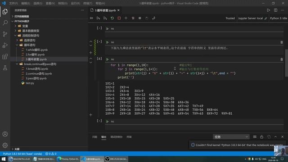Open the Manage gear in activity bar
288x162 pixels.
point(5,145)
